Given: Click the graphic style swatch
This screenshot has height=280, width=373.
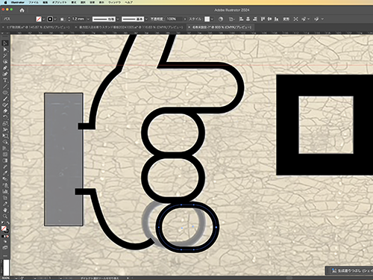Looking at the screenshot, I should click(x=207, y=19).
